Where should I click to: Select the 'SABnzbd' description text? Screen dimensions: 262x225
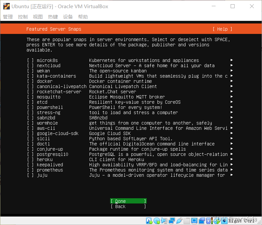(98, 118)
